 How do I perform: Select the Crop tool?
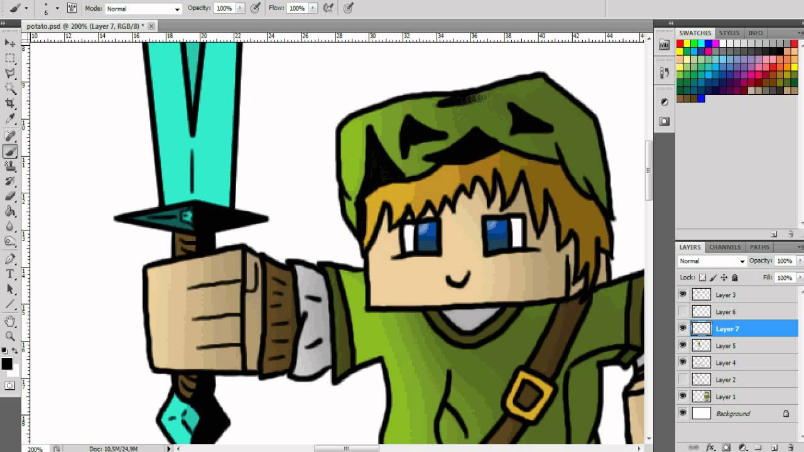tap(10, 104)
